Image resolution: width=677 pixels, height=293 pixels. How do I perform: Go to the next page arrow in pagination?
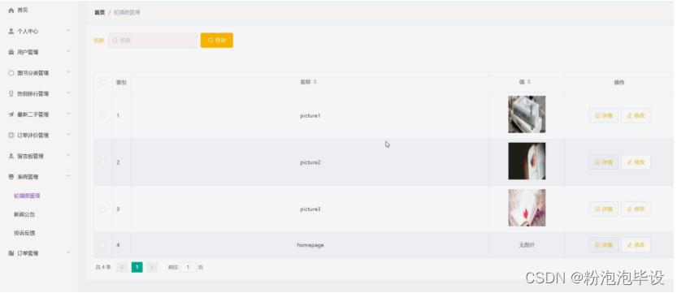tap(151, 267)
